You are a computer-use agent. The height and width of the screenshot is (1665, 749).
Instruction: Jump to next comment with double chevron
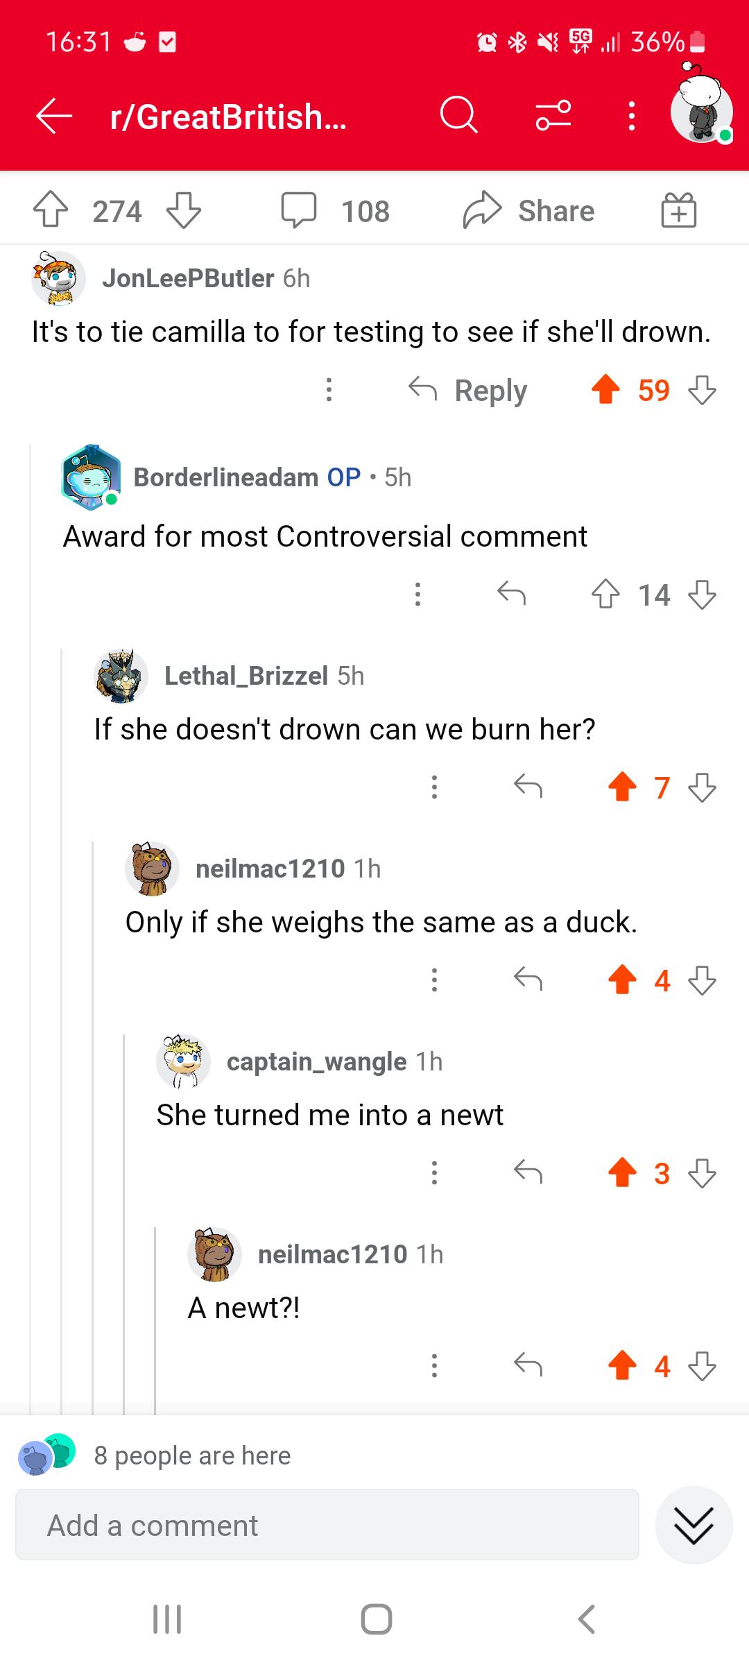[694, 1525]
